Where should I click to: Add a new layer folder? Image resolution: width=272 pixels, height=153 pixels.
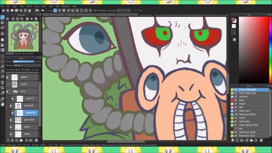(x=21, y=140)
